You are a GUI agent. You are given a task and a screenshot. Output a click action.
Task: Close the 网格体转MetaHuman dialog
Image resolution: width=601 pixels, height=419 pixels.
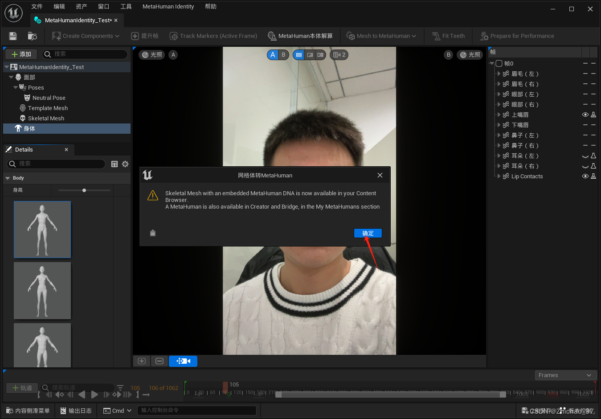(380, 175)
